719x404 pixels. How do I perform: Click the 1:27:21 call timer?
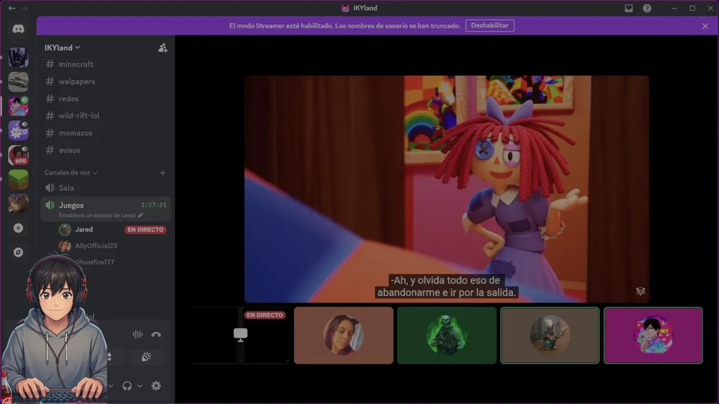(x=154, y=205)
